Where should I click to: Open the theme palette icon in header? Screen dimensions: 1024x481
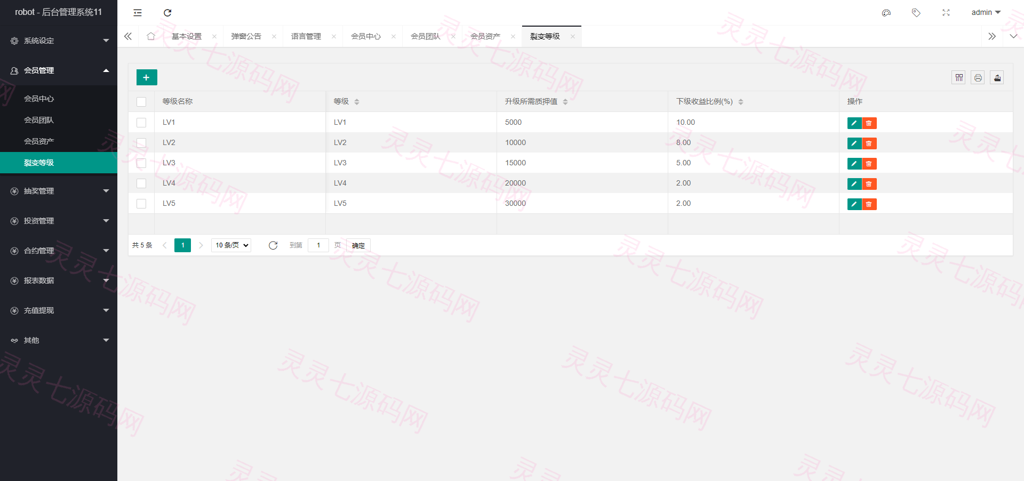886,13
